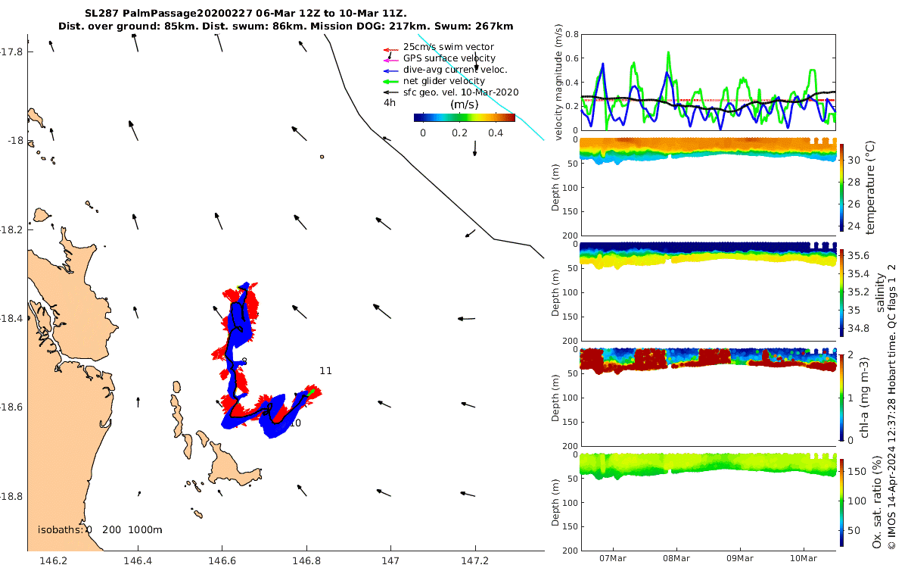
Task: Click the 08Mar date tick label
Action: pos(676,559)
